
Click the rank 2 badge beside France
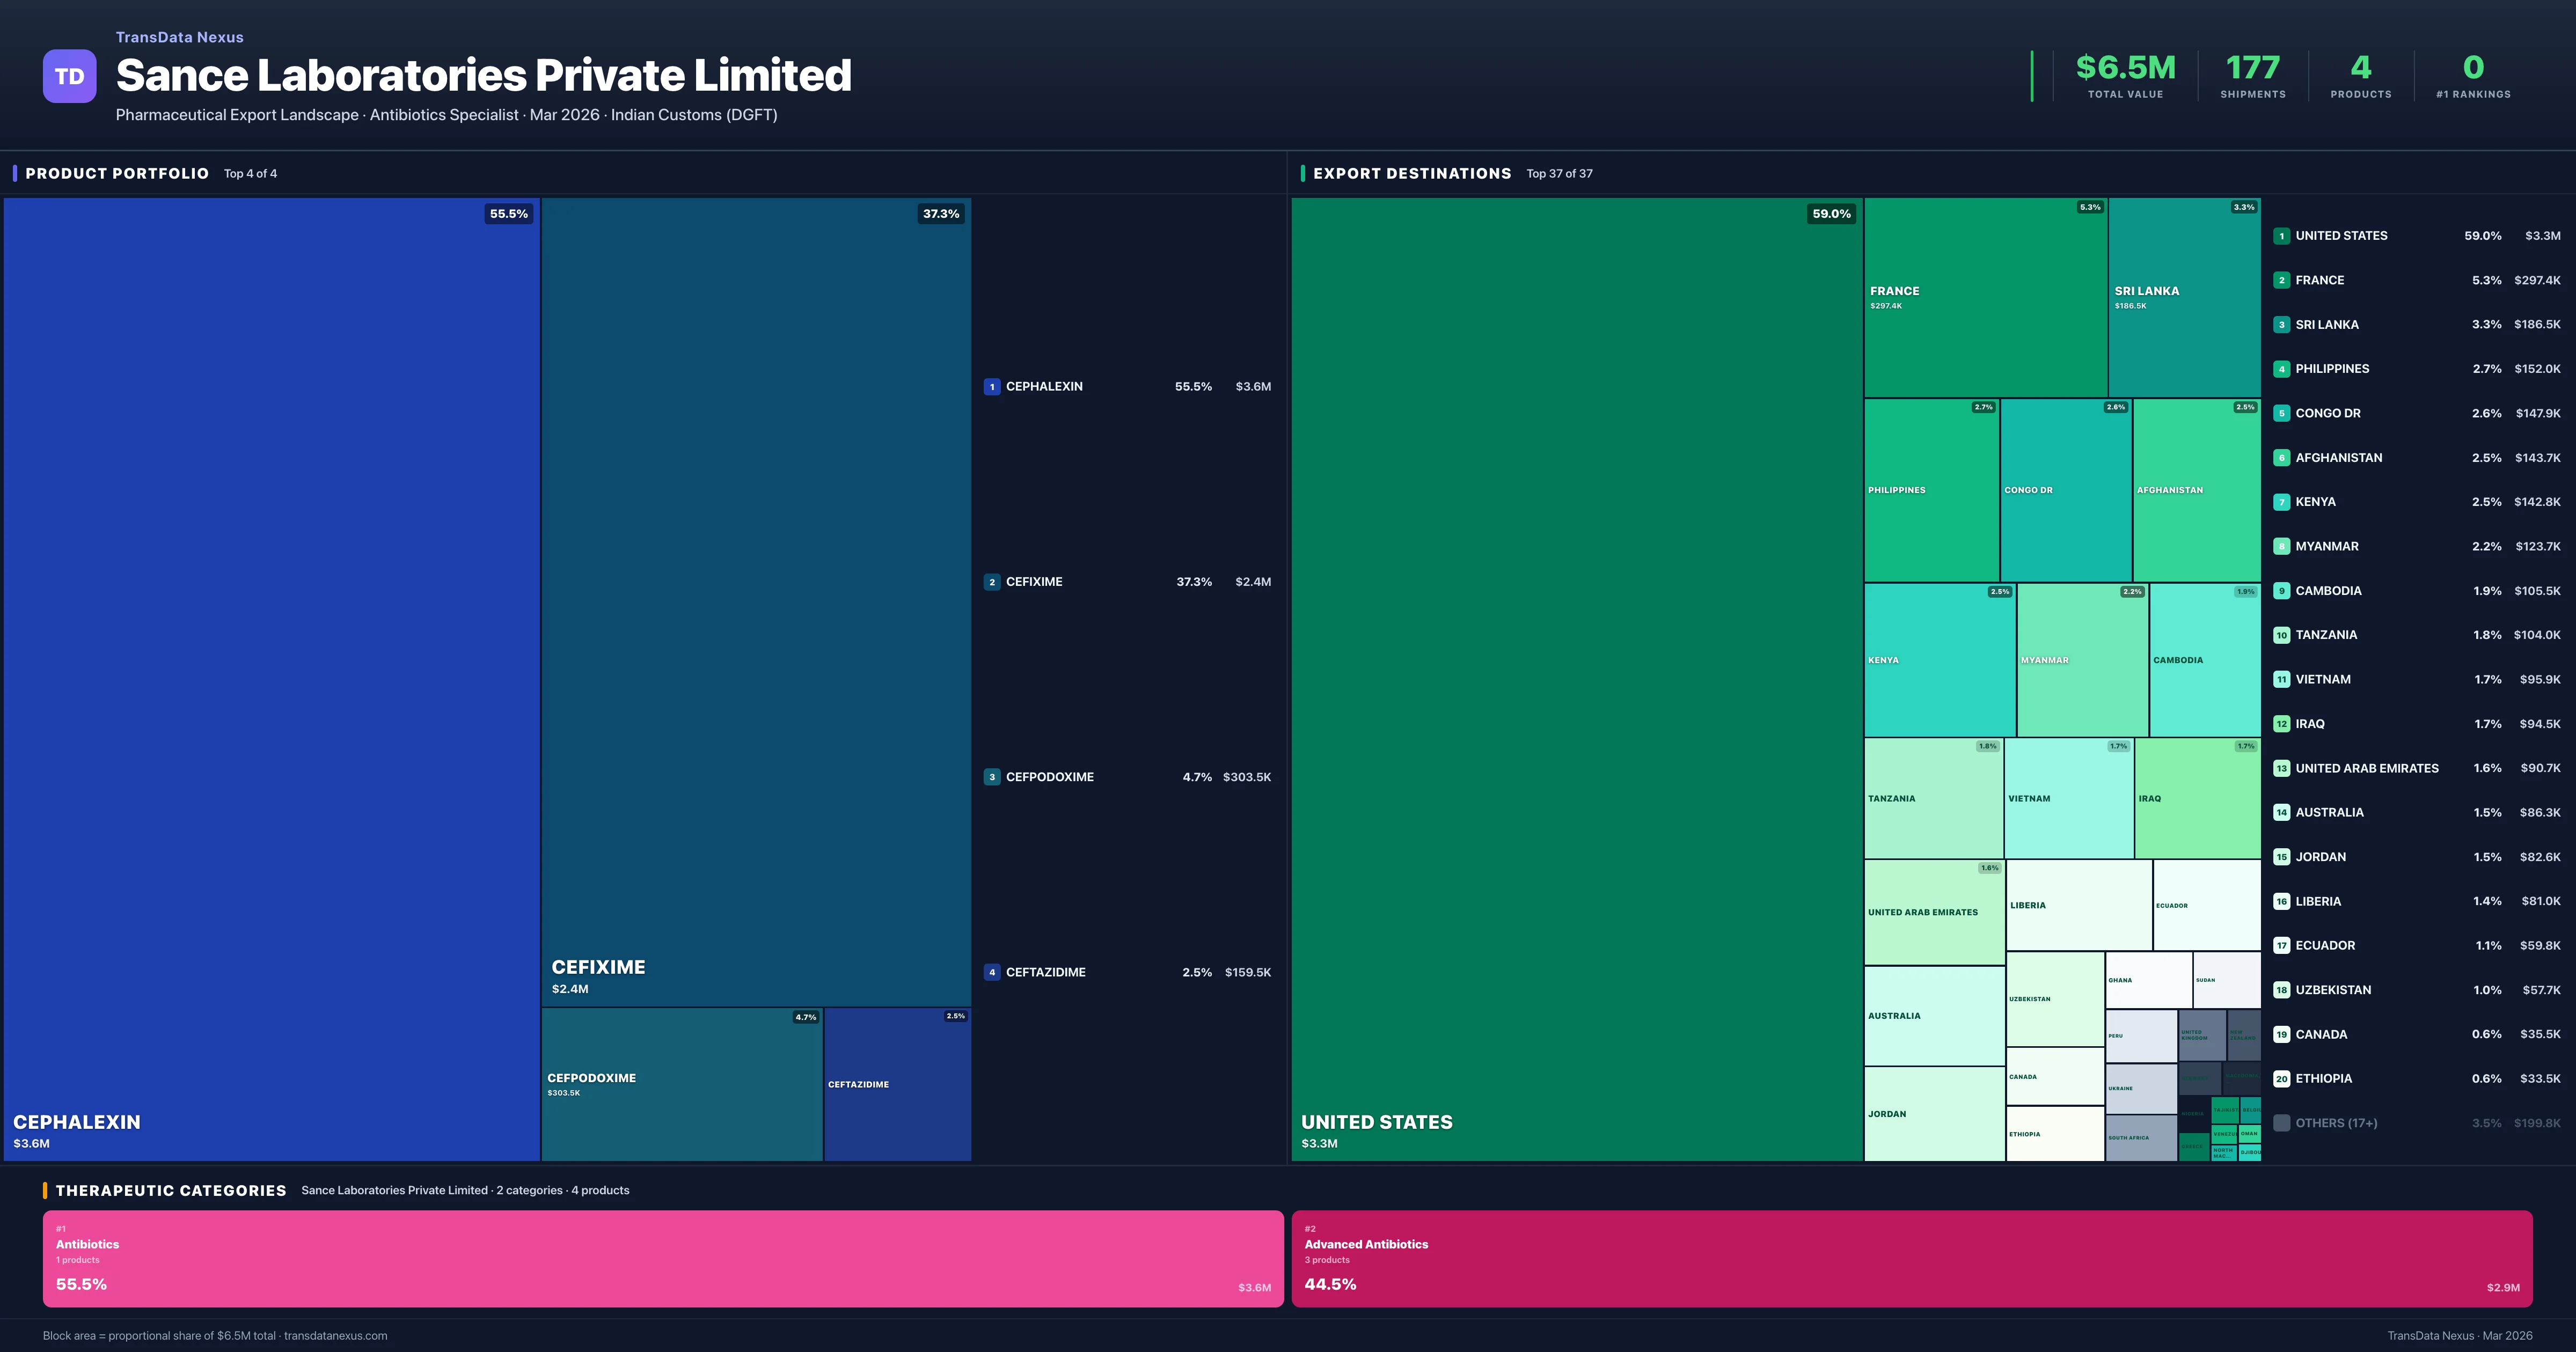coord(2281,280)
